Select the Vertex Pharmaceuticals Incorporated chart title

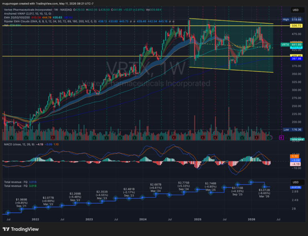(x=28, y=10)
